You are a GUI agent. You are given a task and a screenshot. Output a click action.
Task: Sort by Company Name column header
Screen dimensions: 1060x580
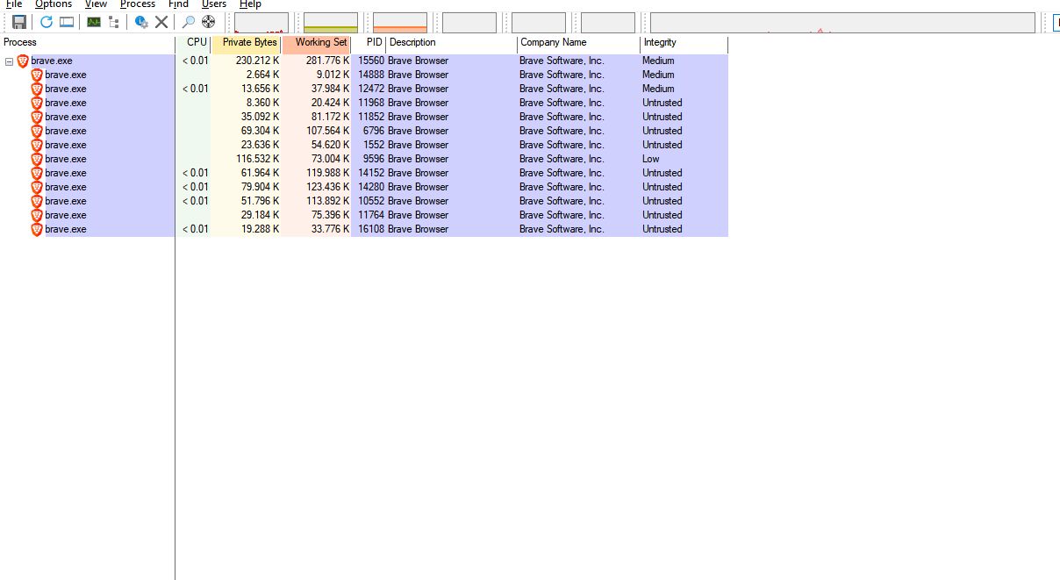click(x=579, y=43)
